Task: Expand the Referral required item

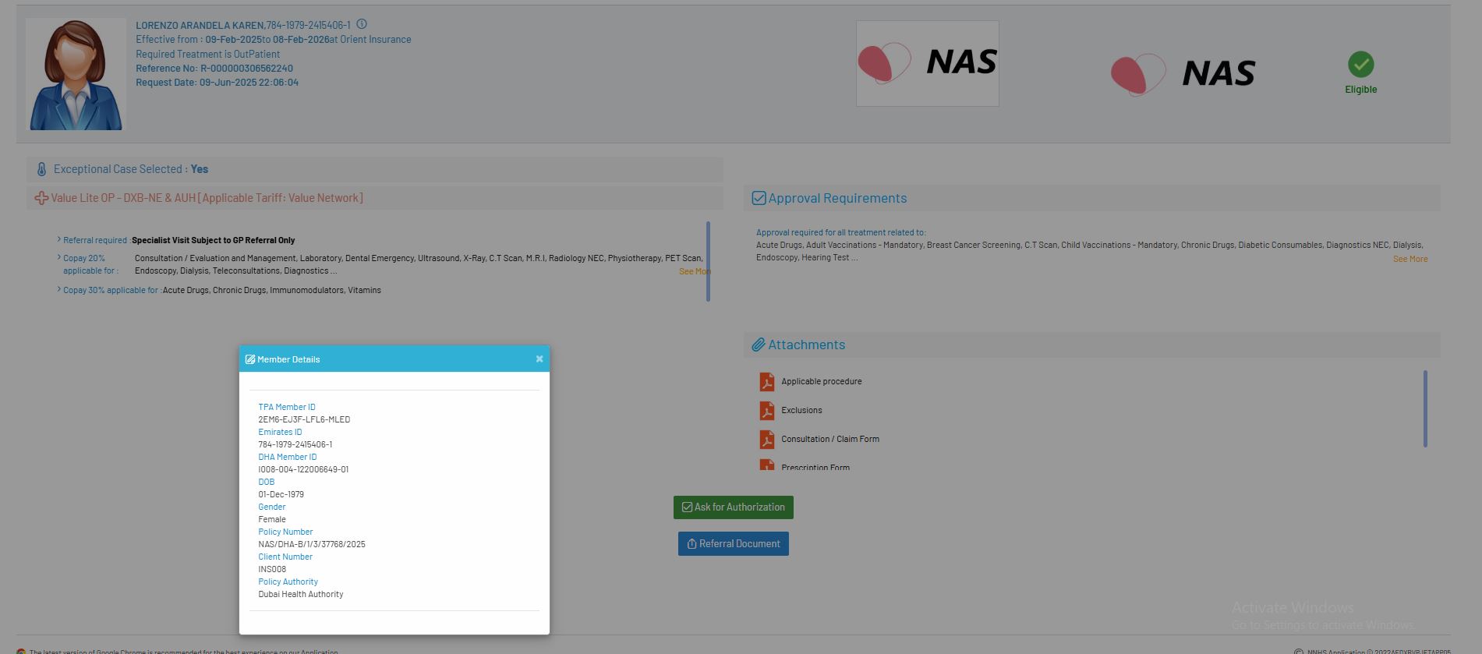Action: pos(59,239)
